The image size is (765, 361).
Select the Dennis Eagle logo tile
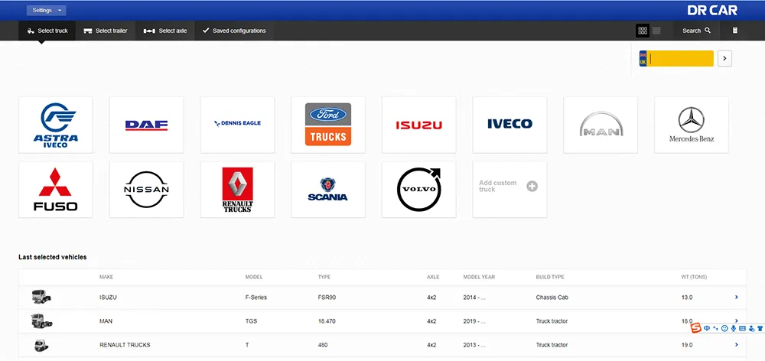237,125
